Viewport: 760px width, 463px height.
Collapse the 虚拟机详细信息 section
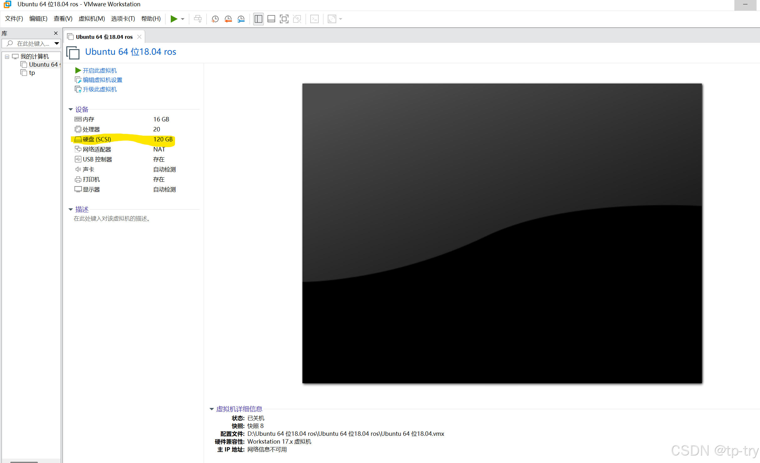tap(212, 409)
